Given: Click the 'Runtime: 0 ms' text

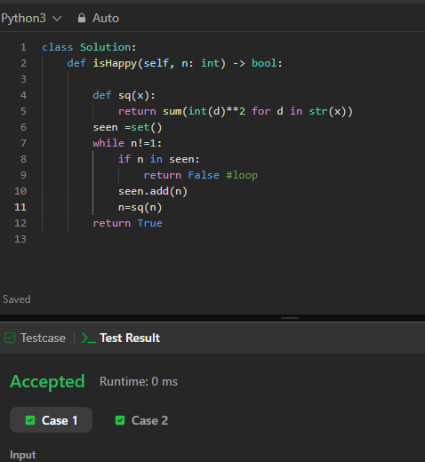Looking at the screenshot, I should click(139, 381).
